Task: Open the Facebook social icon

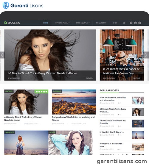Action: (131, 23)
